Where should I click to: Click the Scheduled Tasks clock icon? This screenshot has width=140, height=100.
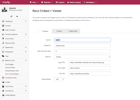3,78
